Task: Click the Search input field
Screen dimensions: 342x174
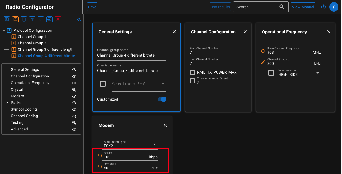Action: 256,7
